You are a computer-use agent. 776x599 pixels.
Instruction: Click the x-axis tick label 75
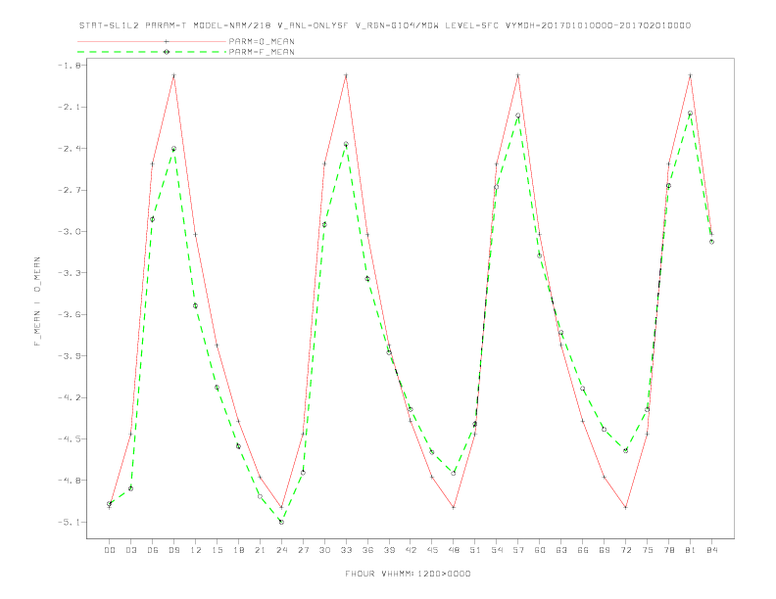coord(648,550)
